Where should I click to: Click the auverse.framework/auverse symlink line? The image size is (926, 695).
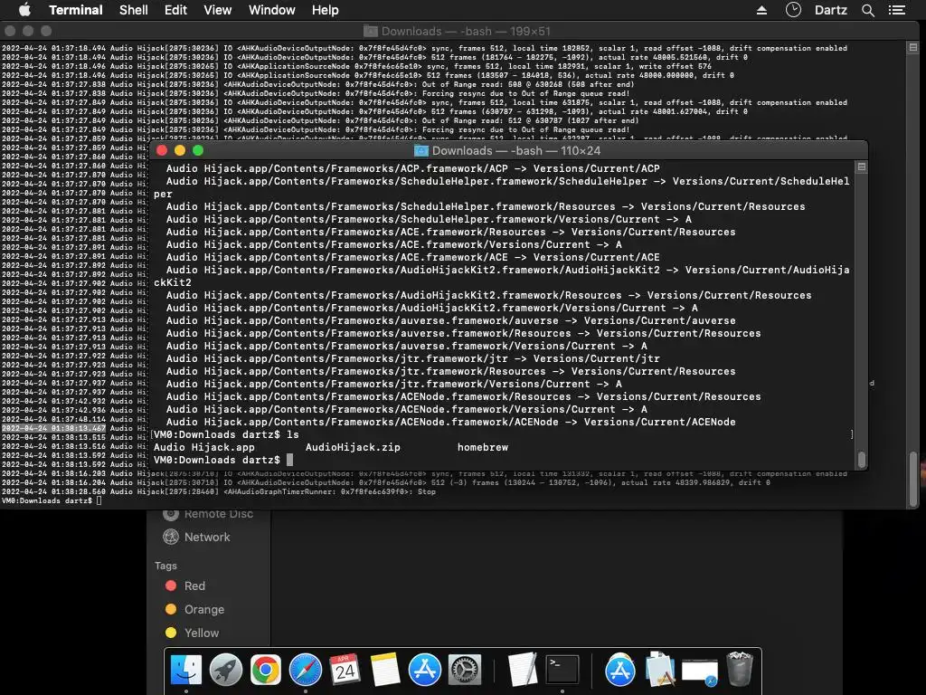[x=450, y=321]
